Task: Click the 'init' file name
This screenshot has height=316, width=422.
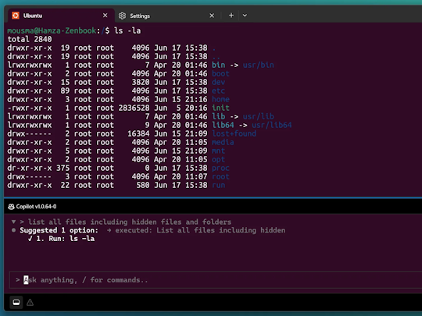Action: point(220,108)
